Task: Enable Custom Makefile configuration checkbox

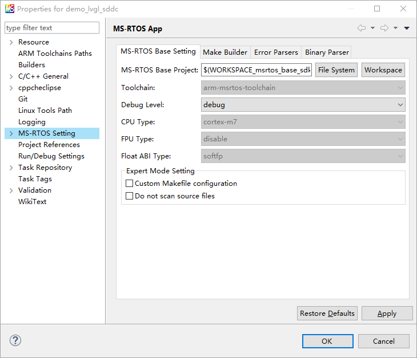Action: [x=129, y=184]
